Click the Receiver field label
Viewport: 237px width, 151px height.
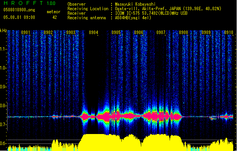point(76,13)
